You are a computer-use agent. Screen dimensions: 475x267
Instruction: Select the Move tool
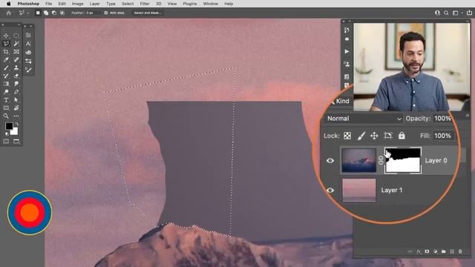coord(6,36)
